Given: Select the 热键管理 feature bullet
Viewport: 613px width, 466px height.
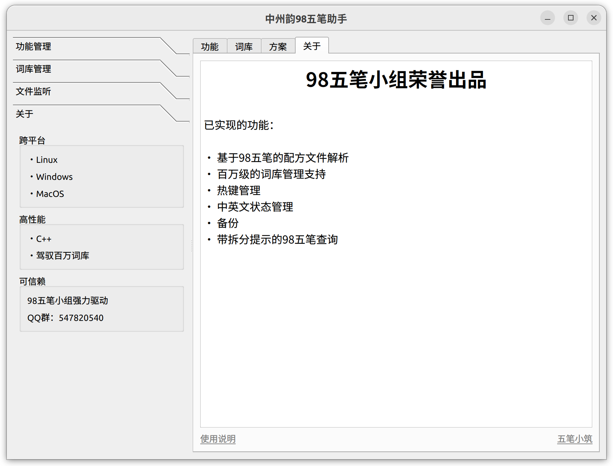Looking at the screenshot, I should tap(238, 191).
